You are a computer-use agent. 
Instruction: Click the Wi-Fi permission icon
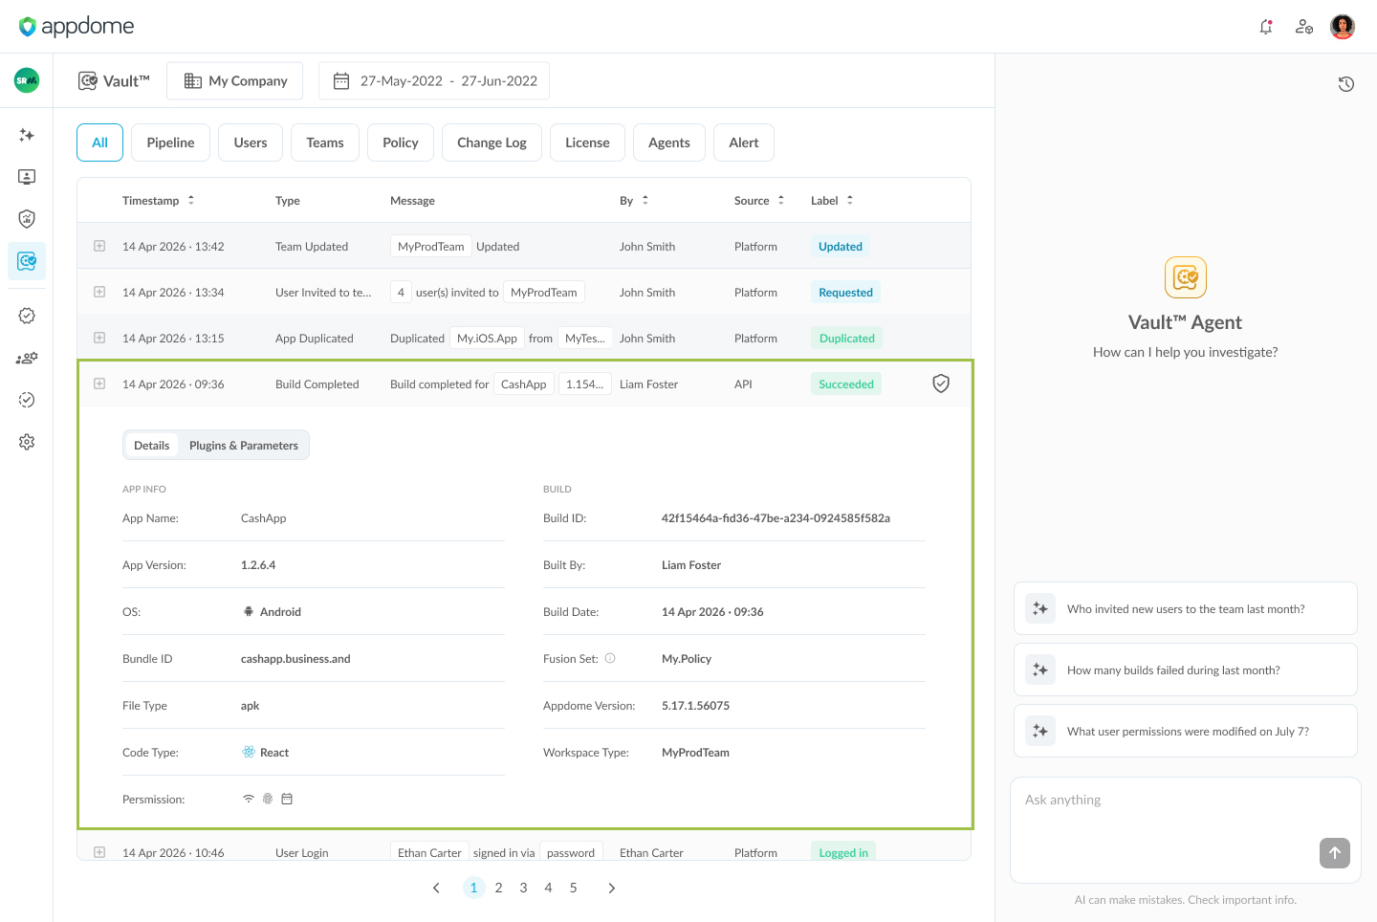(249, 799)
